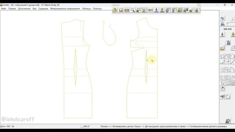
Task: Click the green page layout toolbar icon
Action: point(144,10)
